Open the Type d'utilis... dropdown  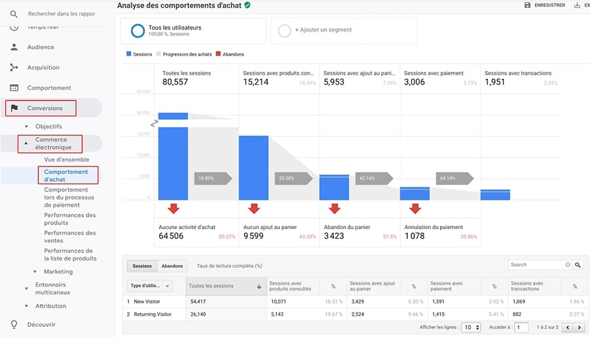149,286
